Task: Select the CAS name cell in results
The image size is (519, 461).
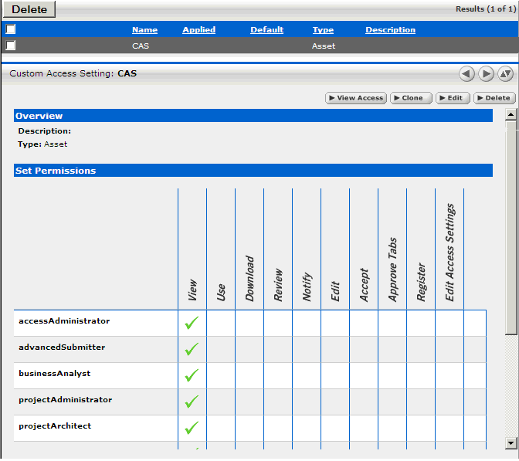Action: coord(141,46)
